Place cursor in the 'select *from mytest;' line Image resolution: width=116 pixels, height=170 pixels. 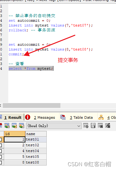coord(31,69)
